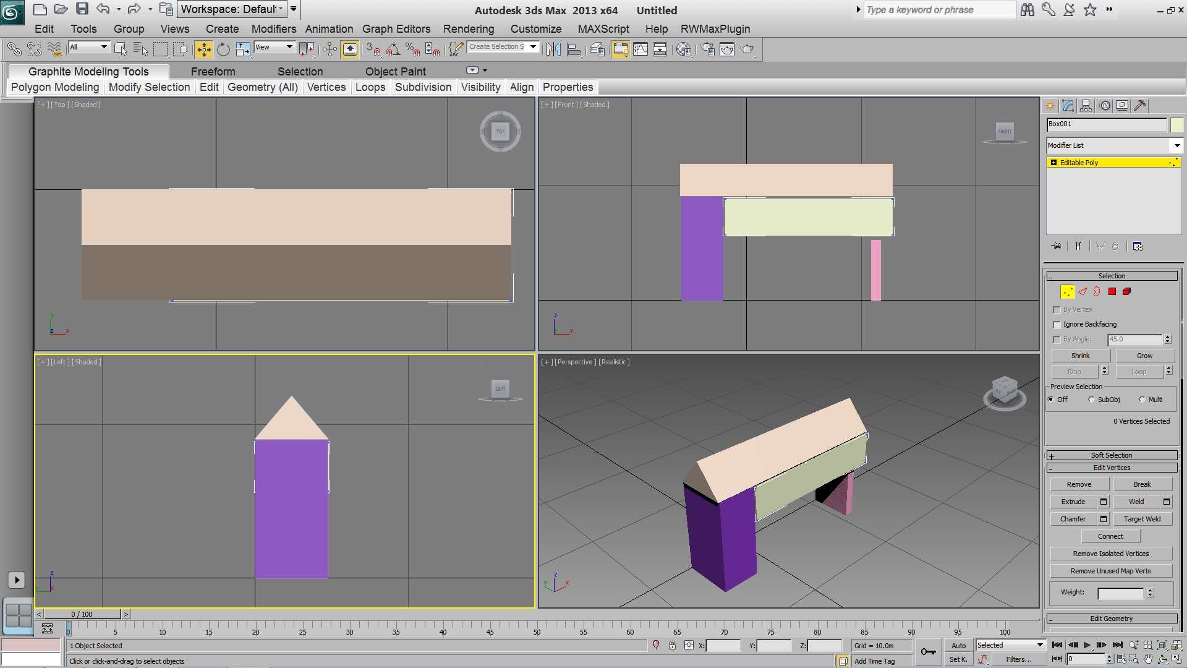
Task: Expand the Soft Selection rollout
Action: [1111, 455]
